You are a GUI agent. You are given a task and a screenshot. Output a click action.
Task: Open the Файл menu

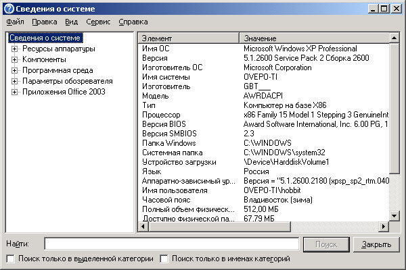[x=15, y=22]
